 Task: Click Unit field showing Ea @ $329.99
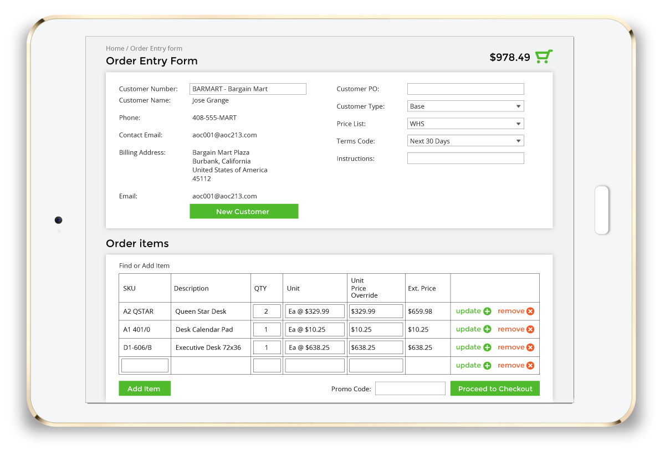click(x=315, y=311)
